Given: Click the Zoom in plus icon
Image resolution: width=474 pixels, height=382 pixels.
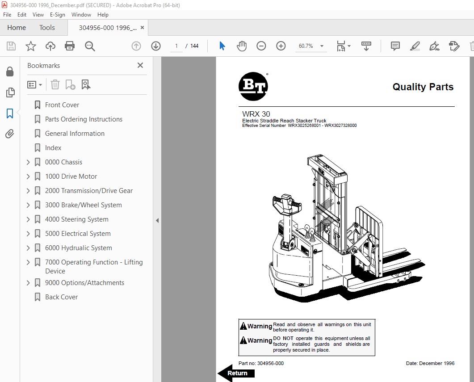Looking at the screenshot, I should 281,46.
